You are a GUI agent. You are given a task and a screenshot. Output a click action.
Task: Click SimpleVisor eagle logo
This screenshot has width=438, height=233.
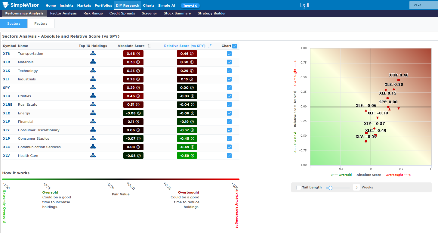[x=5, y=5]
